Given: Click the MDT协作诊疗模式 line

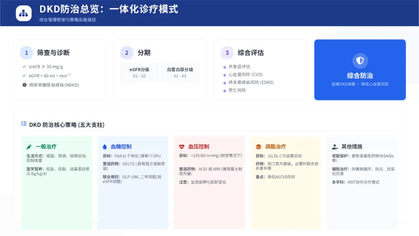Looking at the screenshot, I should click(356, 182).
